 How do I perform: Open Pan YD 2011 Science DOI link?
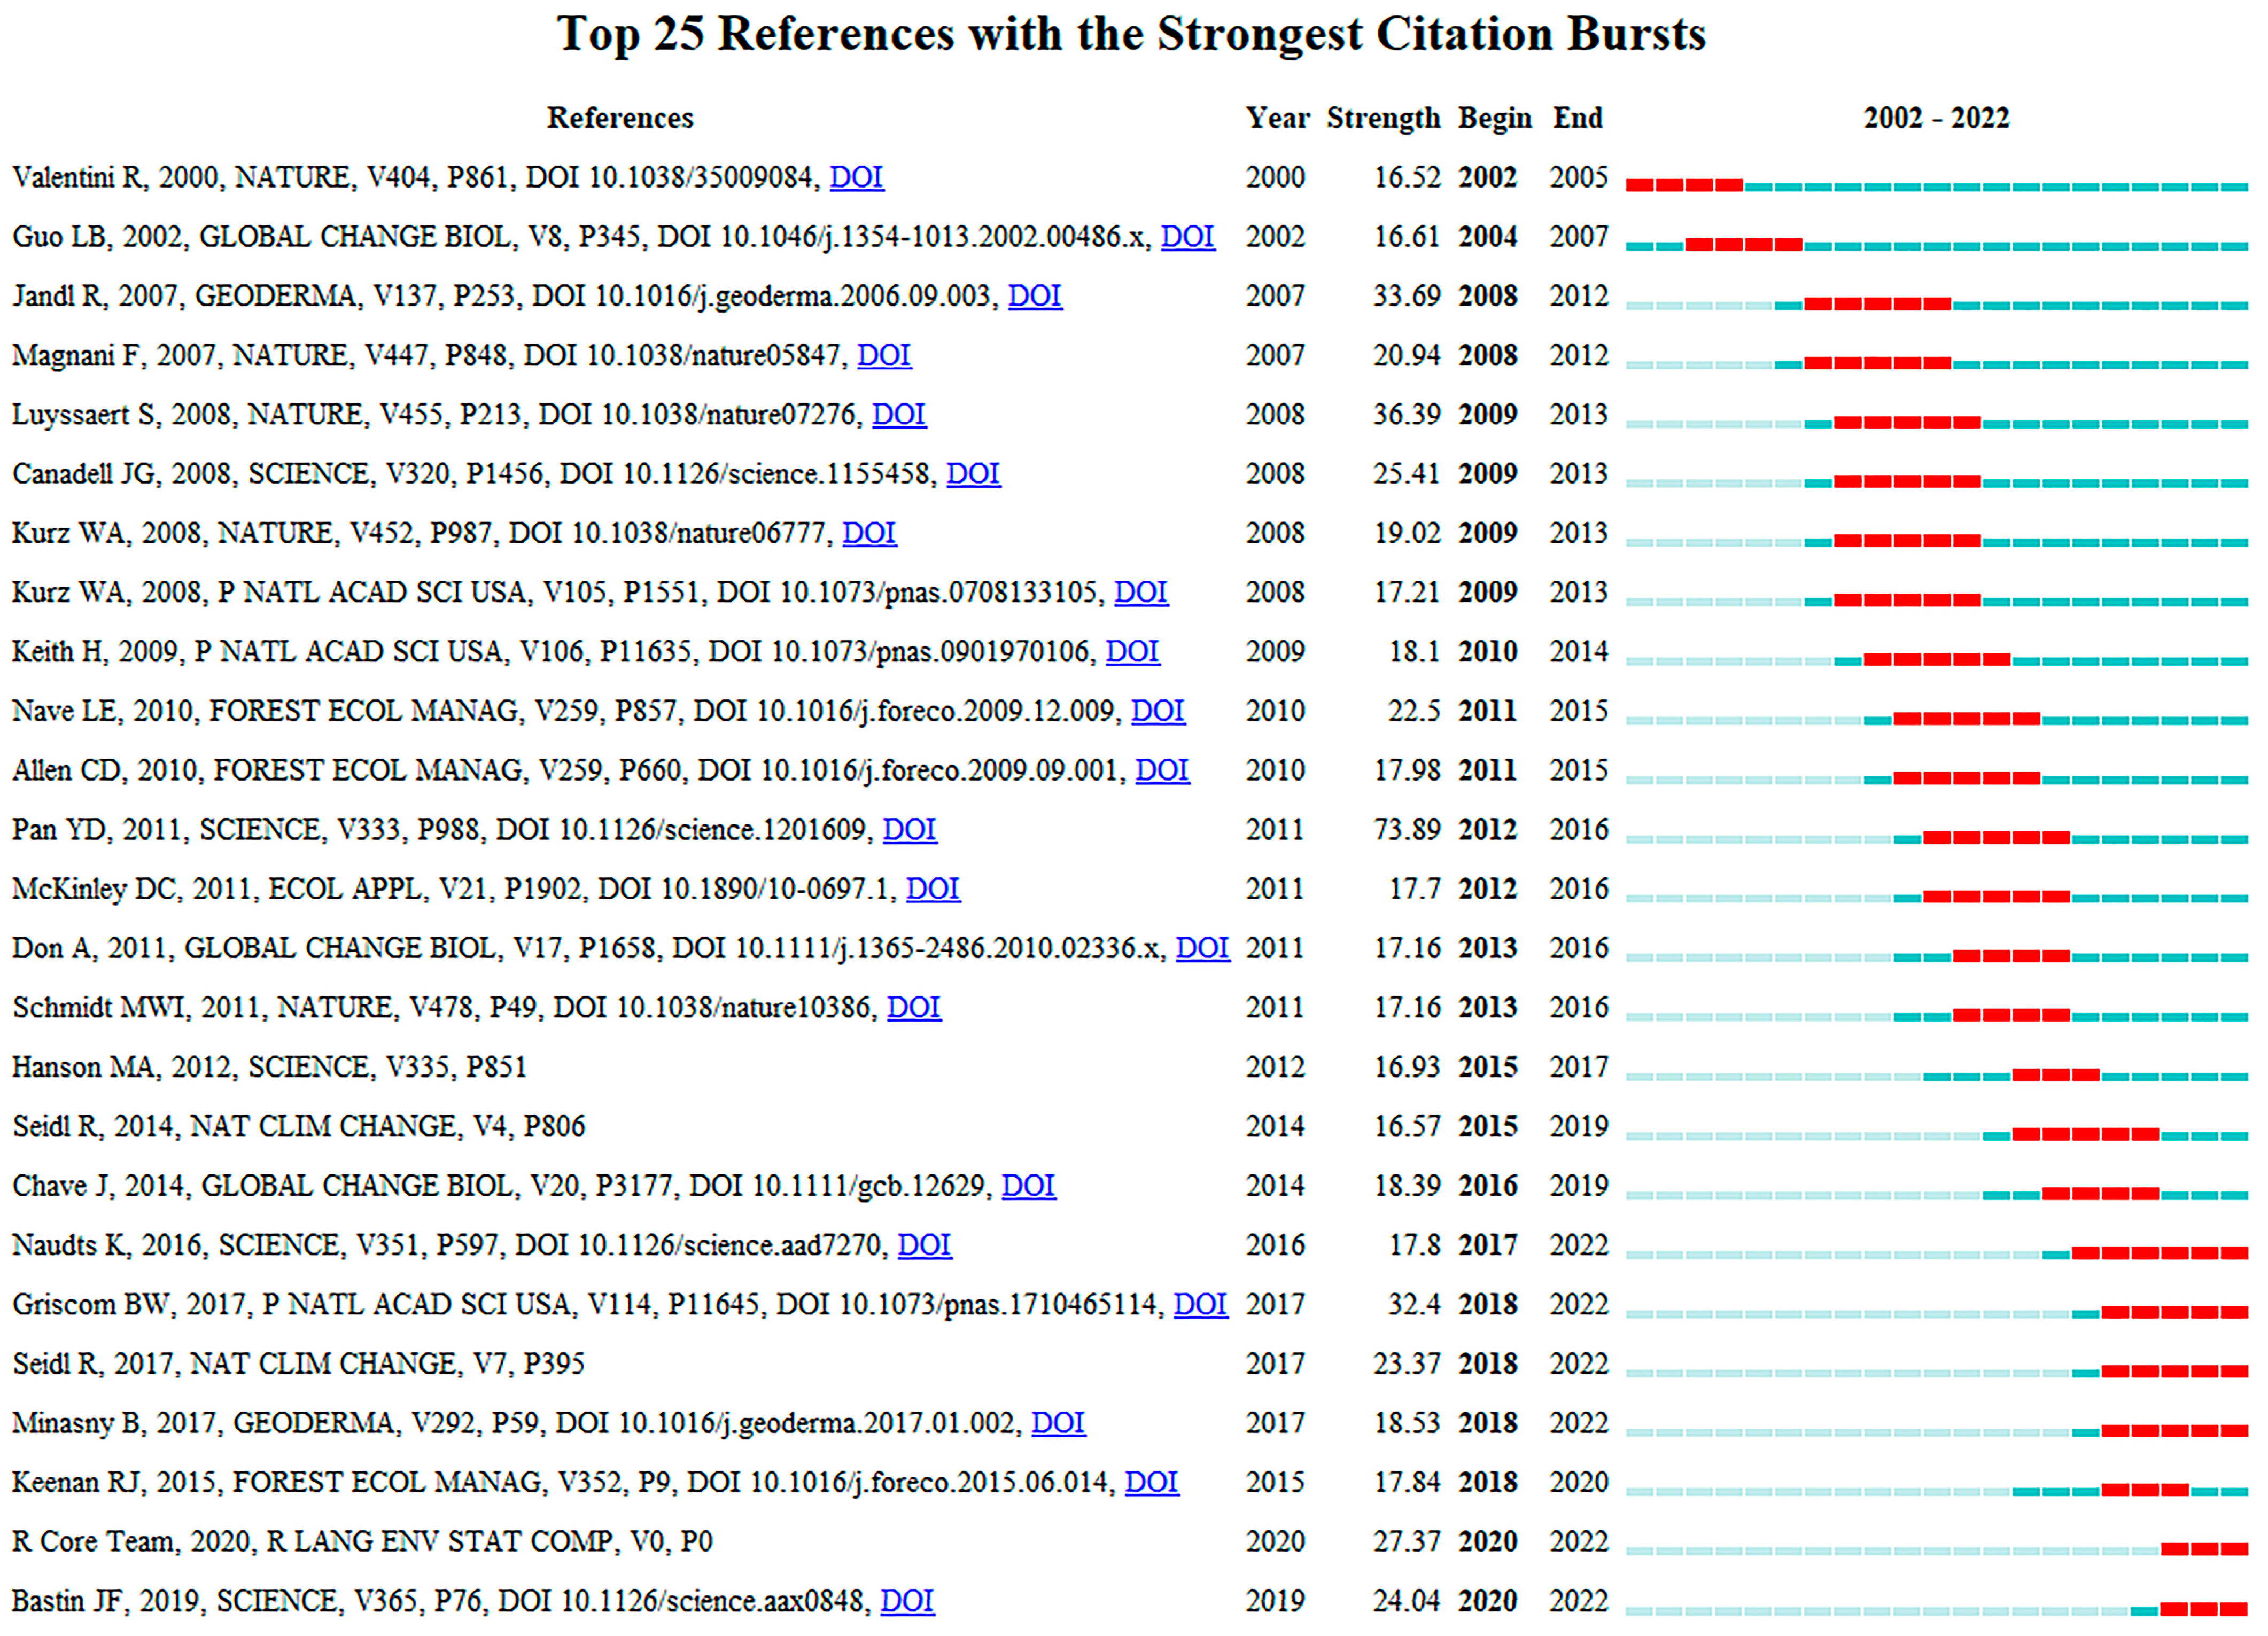909,830
